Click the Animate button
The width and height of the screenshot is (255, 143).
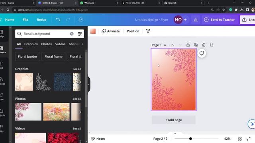click(111, 31)
